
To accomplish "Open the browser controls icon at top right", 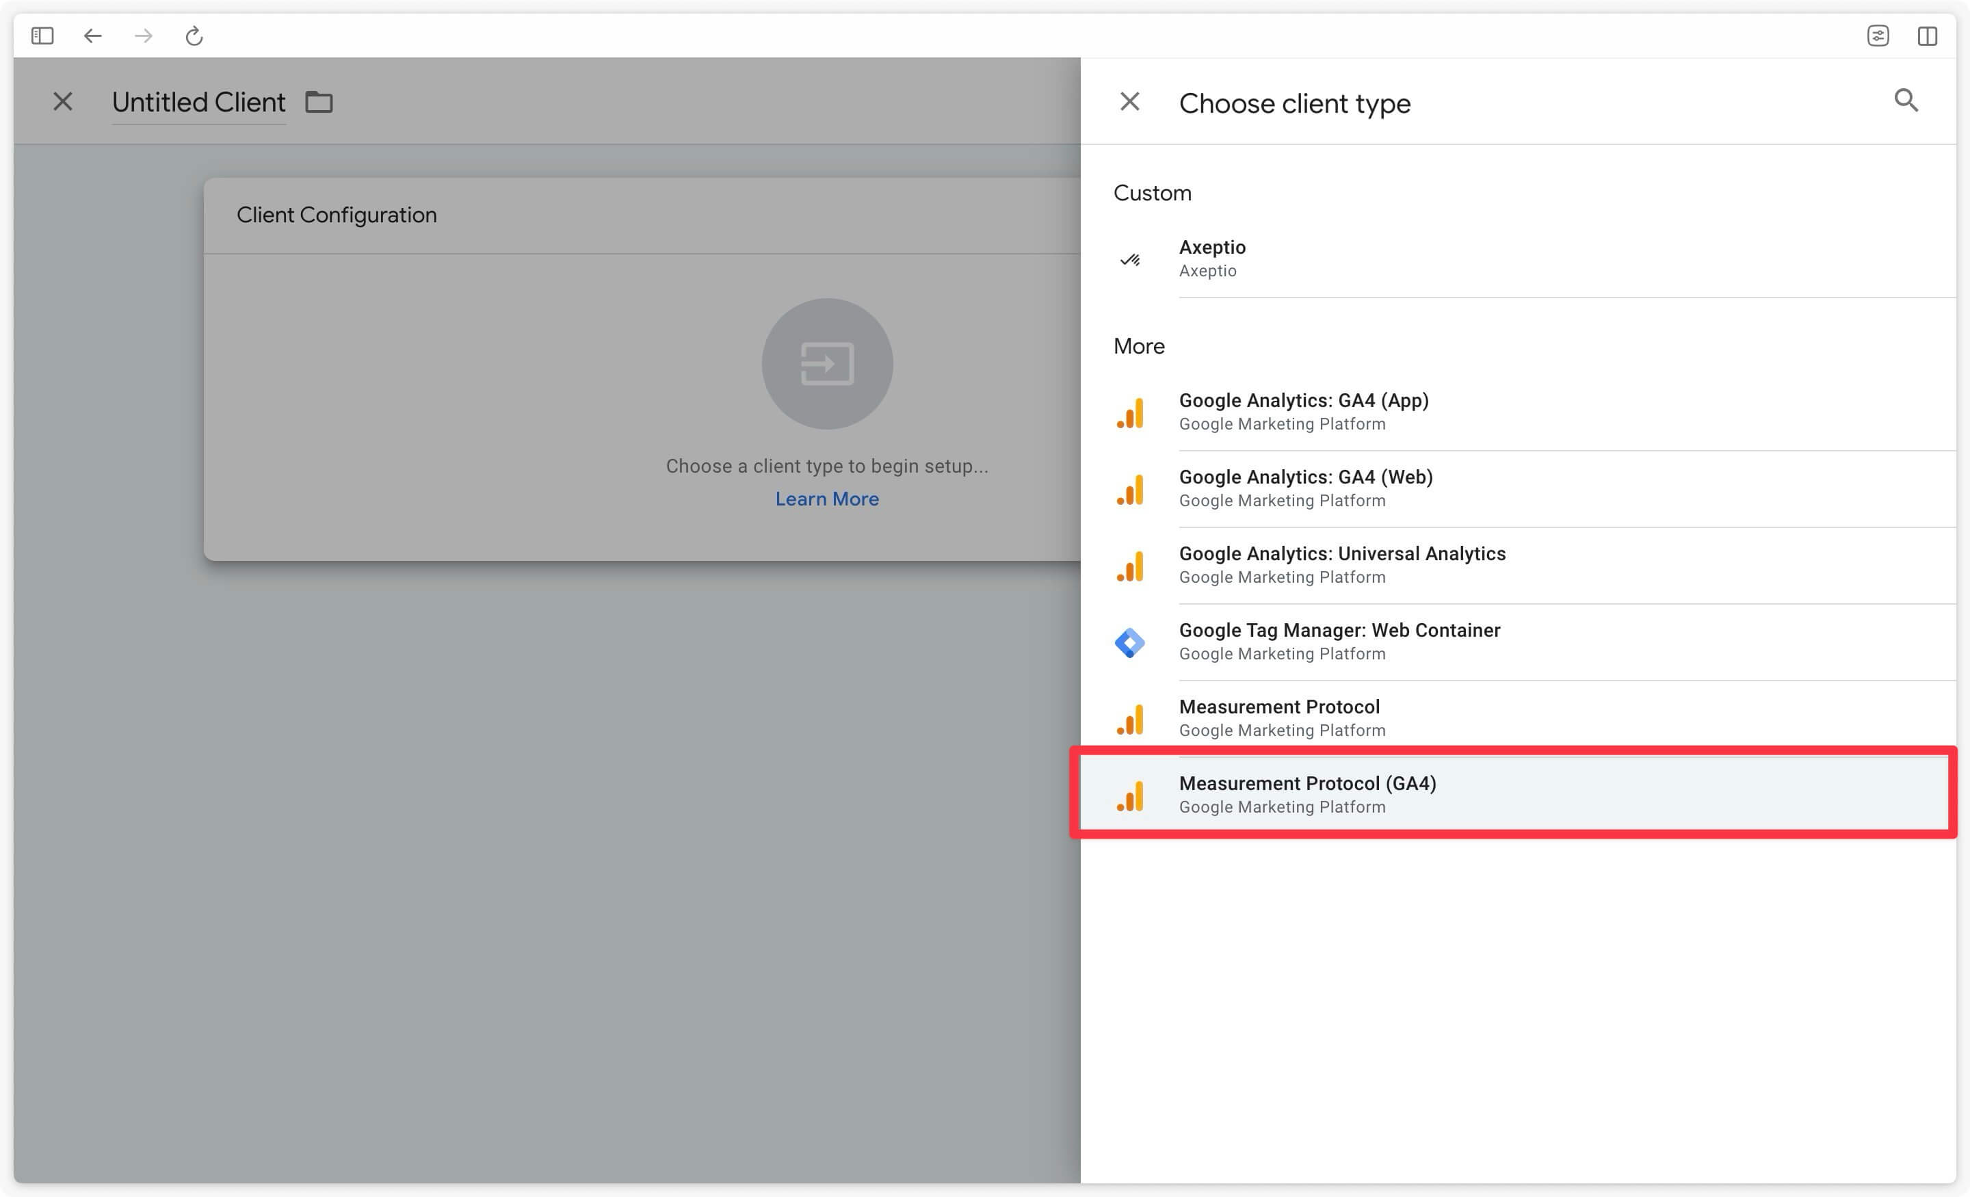I will click(1878, 36).
